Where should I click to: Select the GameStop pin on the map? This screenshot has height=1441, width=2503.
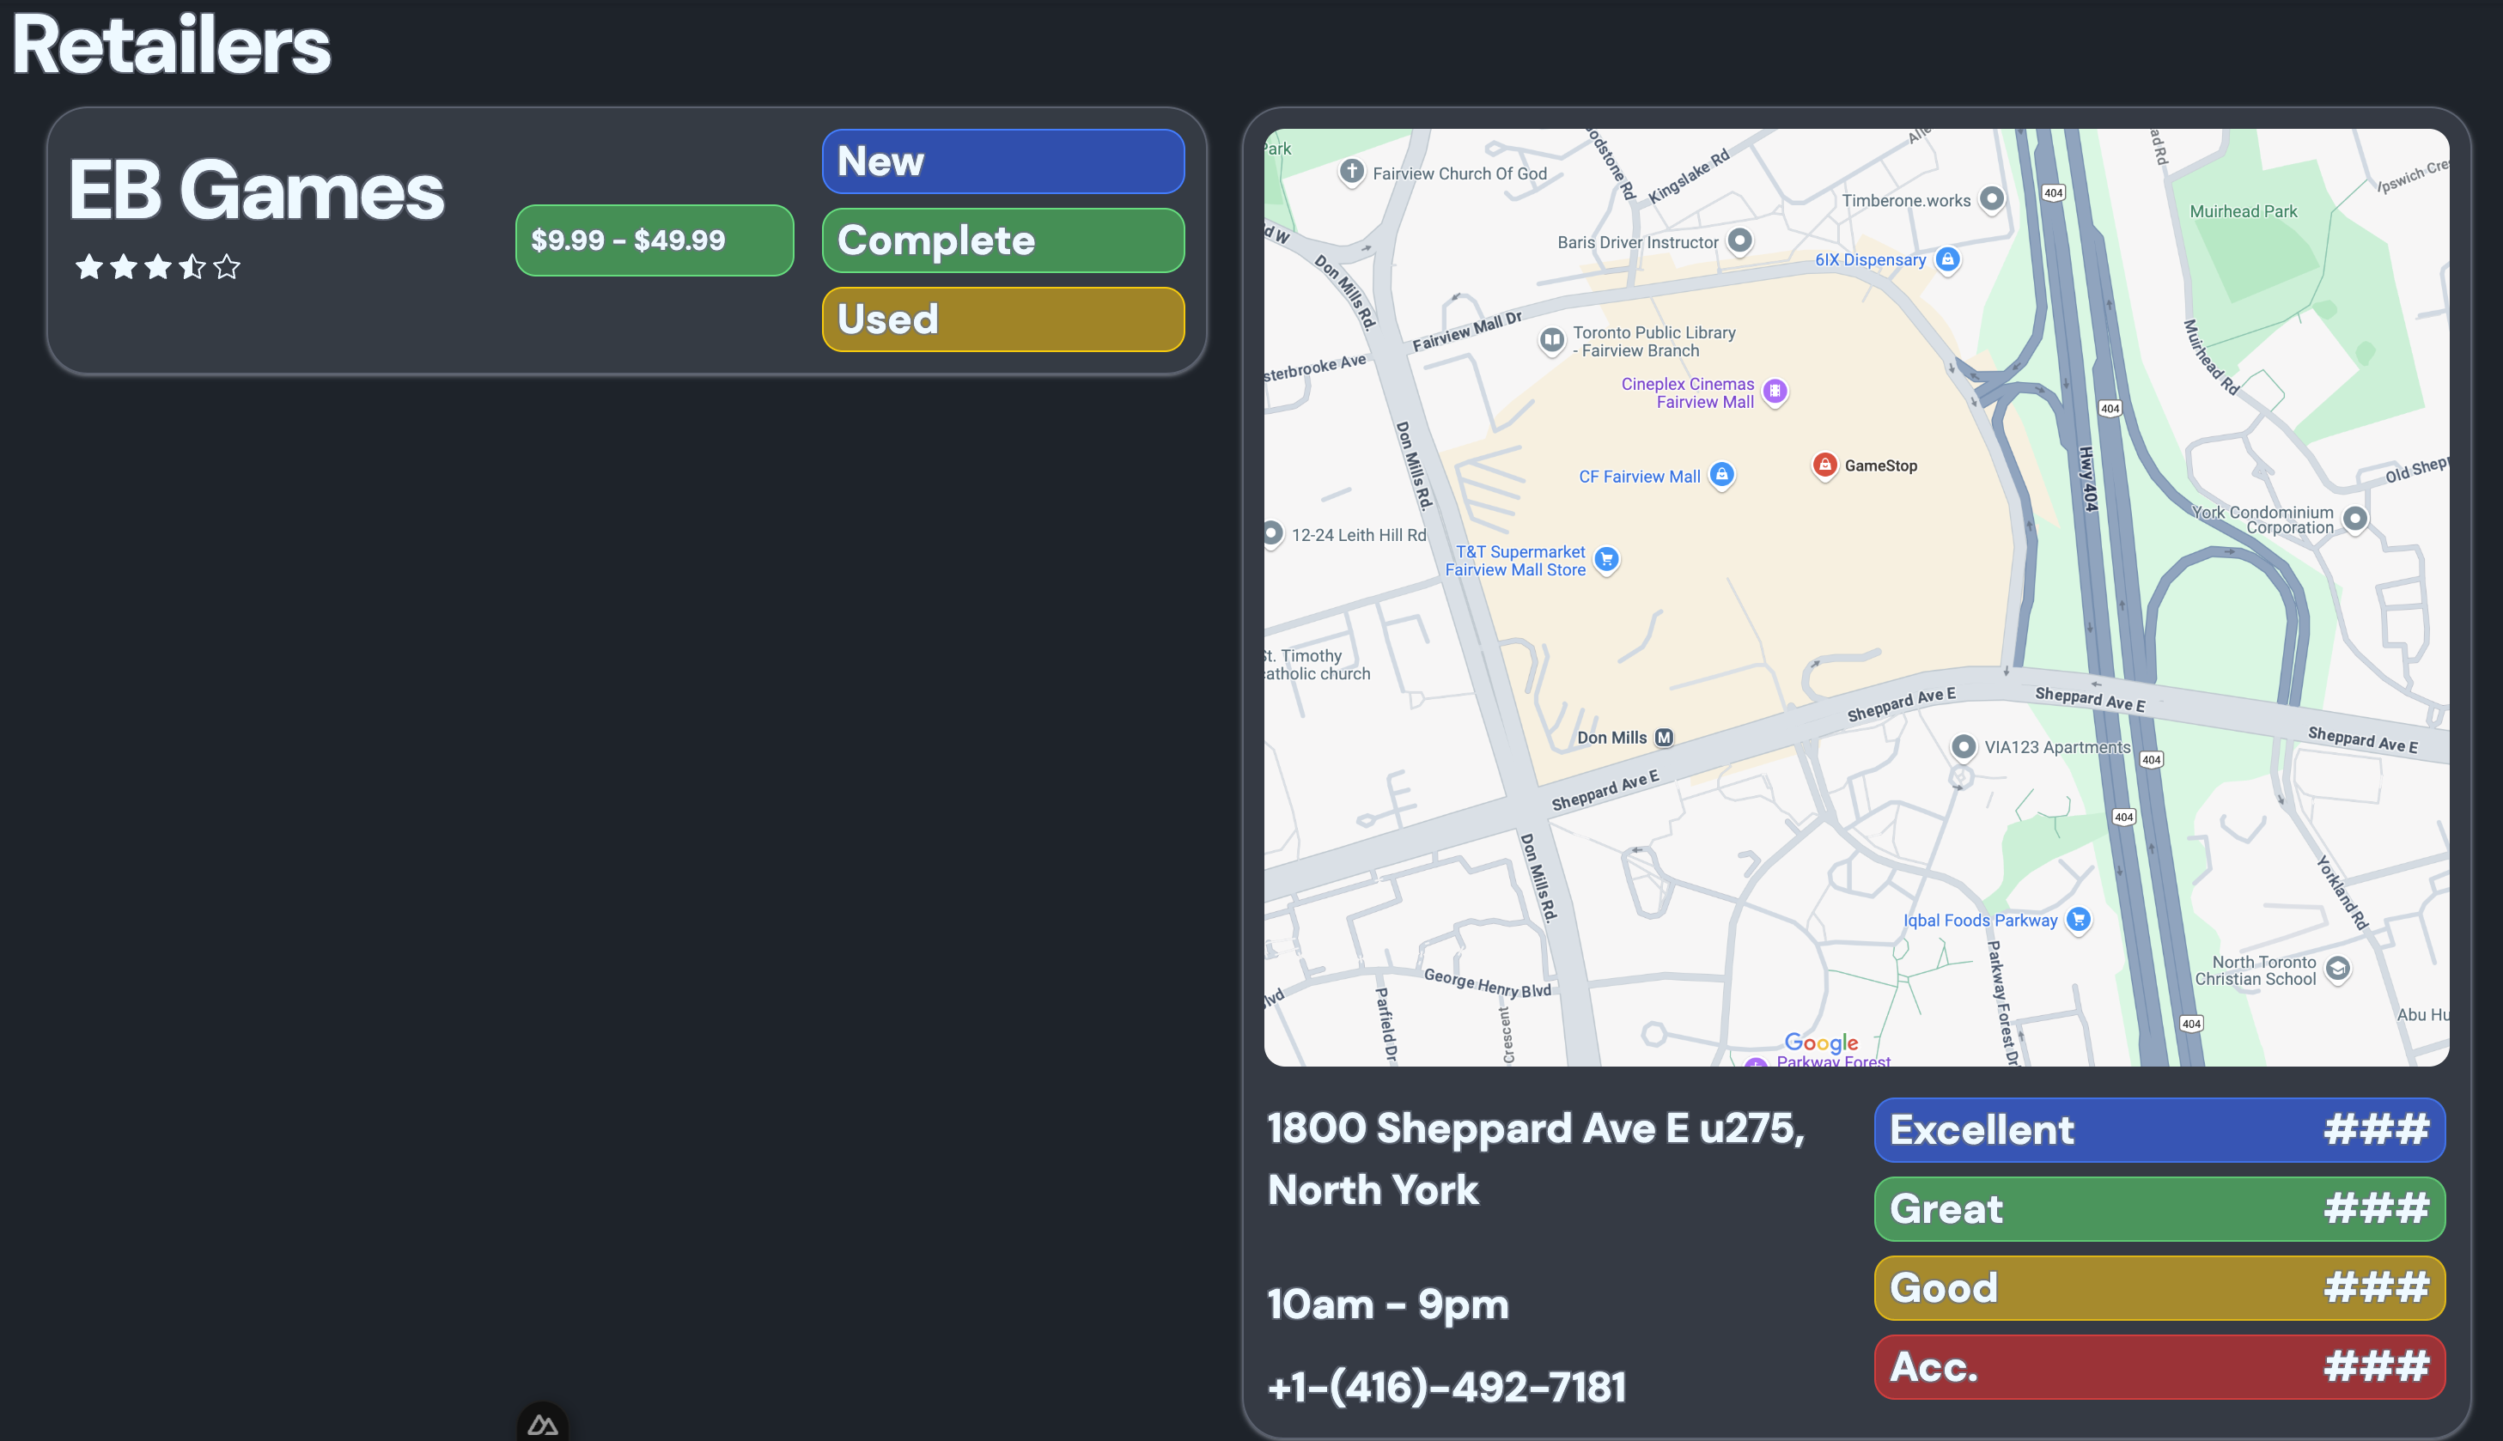[x=1826, y=465]
